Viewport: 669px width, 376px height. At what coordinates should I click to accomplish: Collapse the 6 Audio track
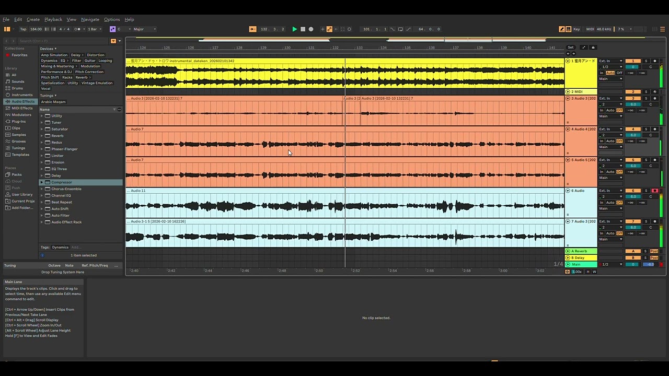[568, 191]
